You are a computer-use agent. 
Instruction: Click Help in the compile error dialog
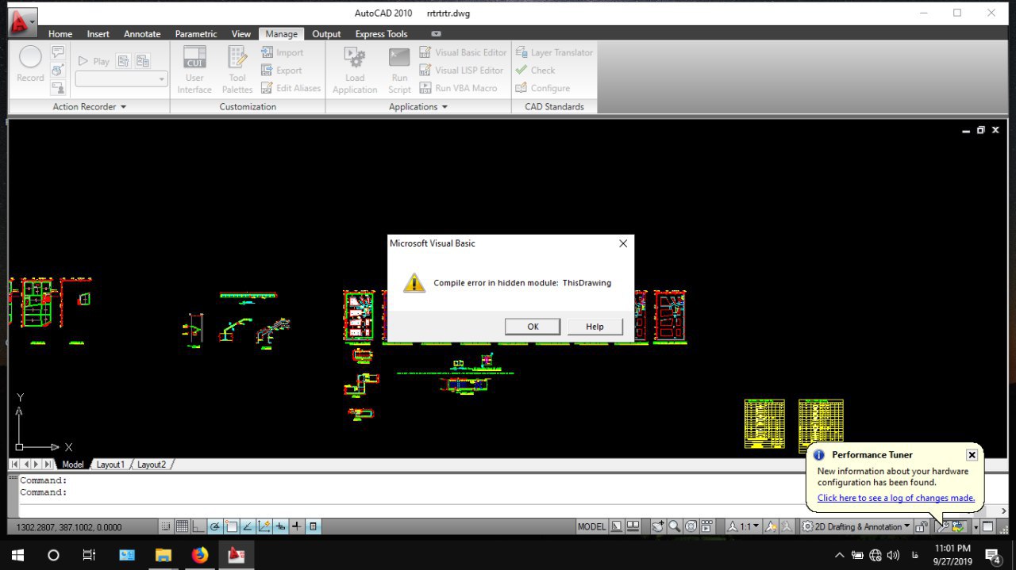click(595, 327)
